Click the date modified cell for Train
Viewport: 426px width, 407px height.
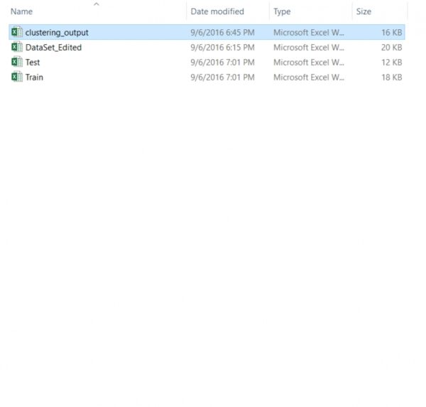tap(222, 78)
